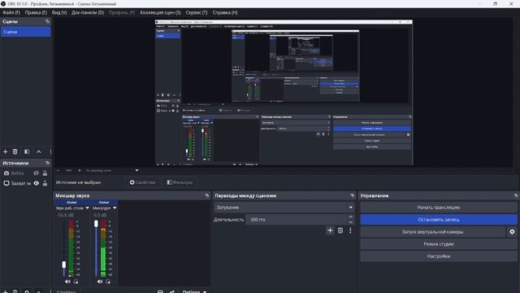Undock the Источники panel
Image resolution: width=520 pixels, height=293 pixels.
(x=47, y=163)
